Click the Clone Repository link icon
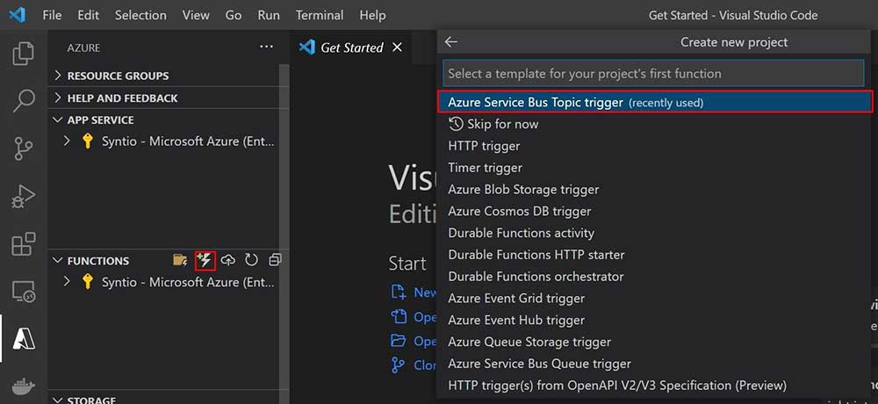 coord(398,364)
